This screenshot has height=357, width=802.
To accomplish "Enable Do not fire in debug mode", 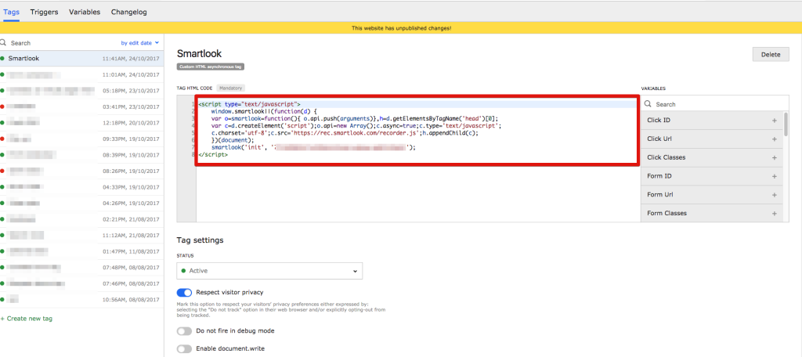I will [x=184, y=331].
